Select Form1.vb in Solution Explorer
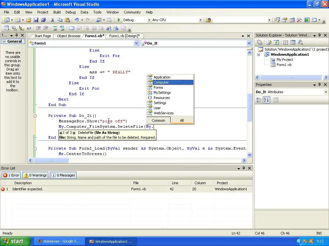Image resolution: width=329 pixels, height=246 pixels. 284,65
